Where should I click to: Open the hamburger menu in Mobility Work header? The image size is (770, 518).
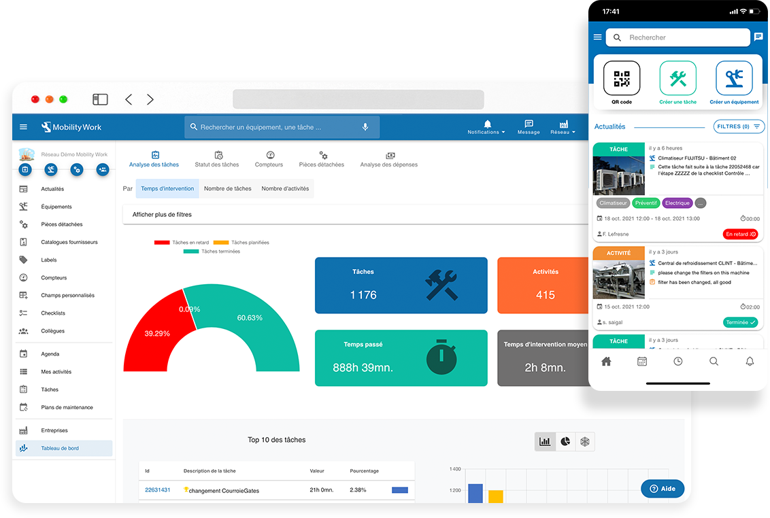(x=23, y=127)
